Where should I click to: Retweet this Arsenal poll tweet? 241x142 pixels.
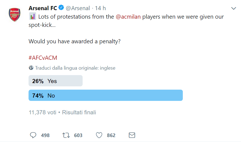pos(66,135)
